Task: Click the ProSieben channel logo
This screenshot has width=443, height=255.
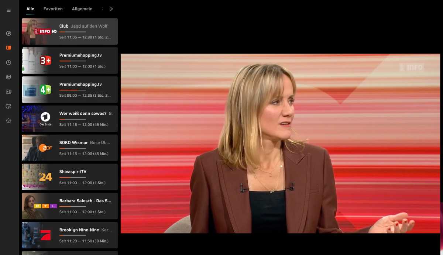Action: pos(45,235)
